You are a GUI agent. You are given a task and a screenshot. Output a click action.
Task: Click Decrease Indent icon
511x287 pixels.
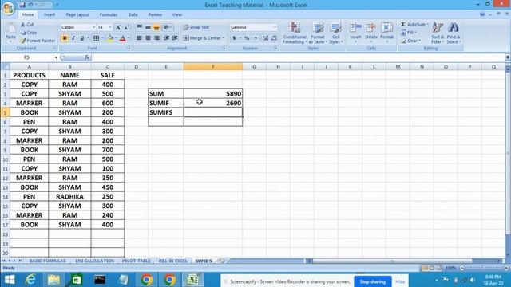coord(167,38)
